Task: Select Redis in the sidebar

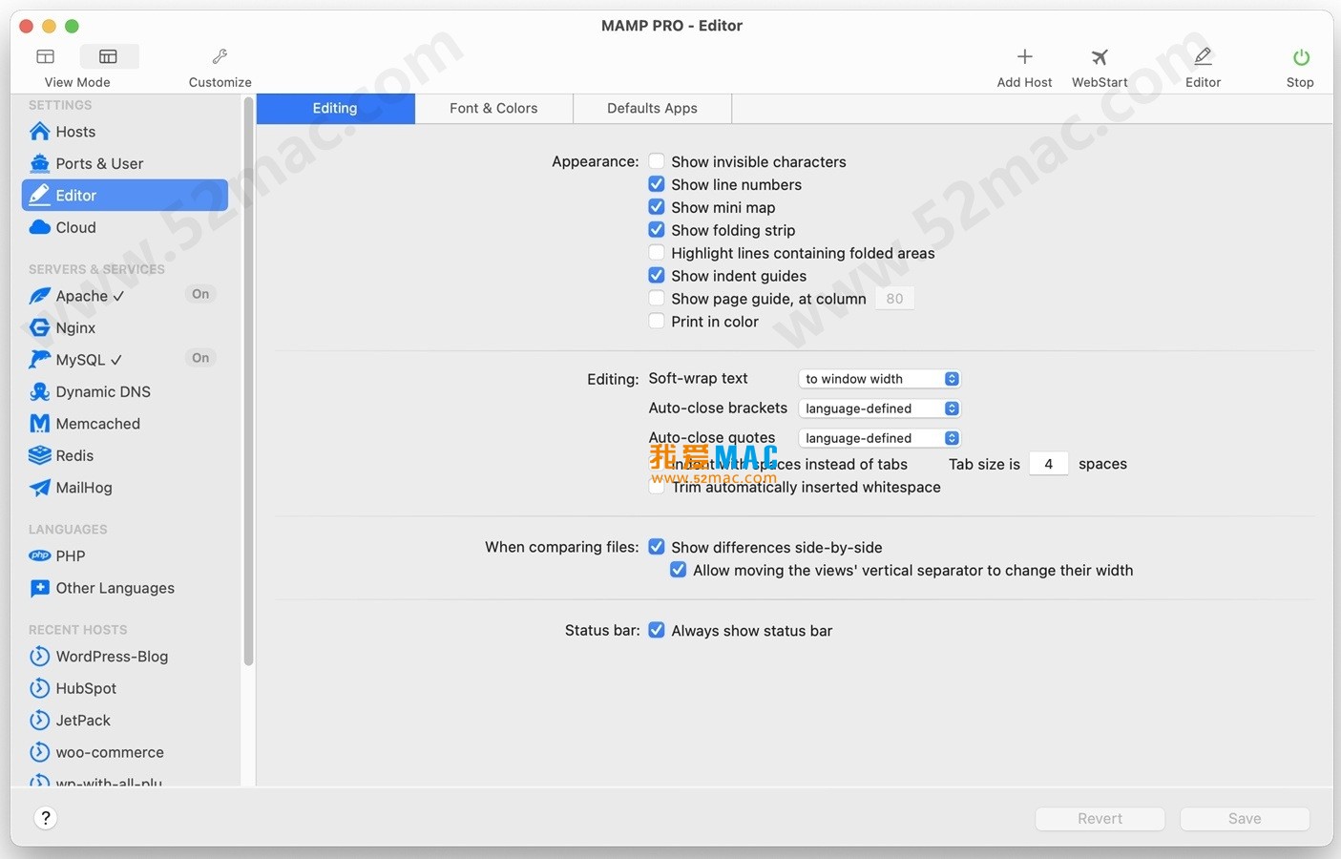Action: [125, 455]
